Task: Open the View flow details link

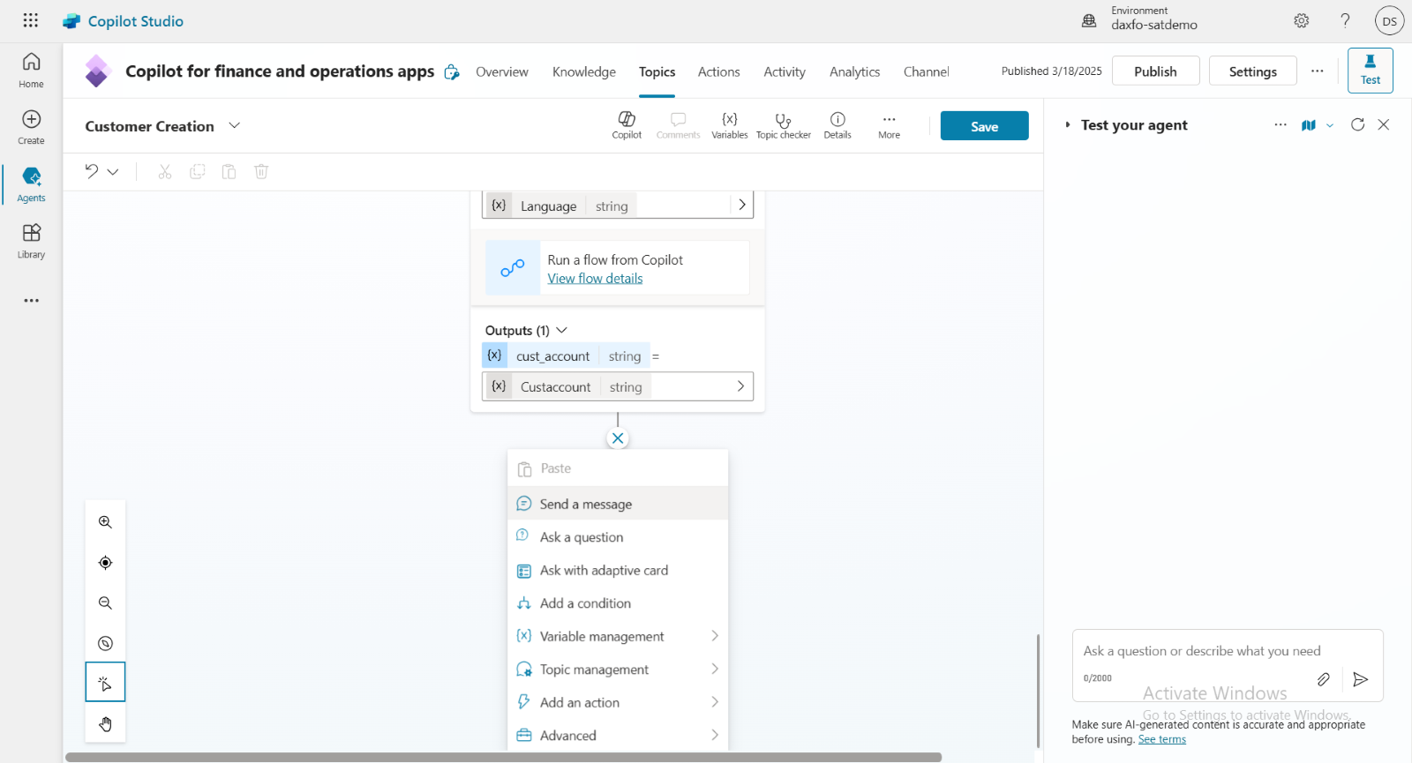Action: (x=595, y=279)
